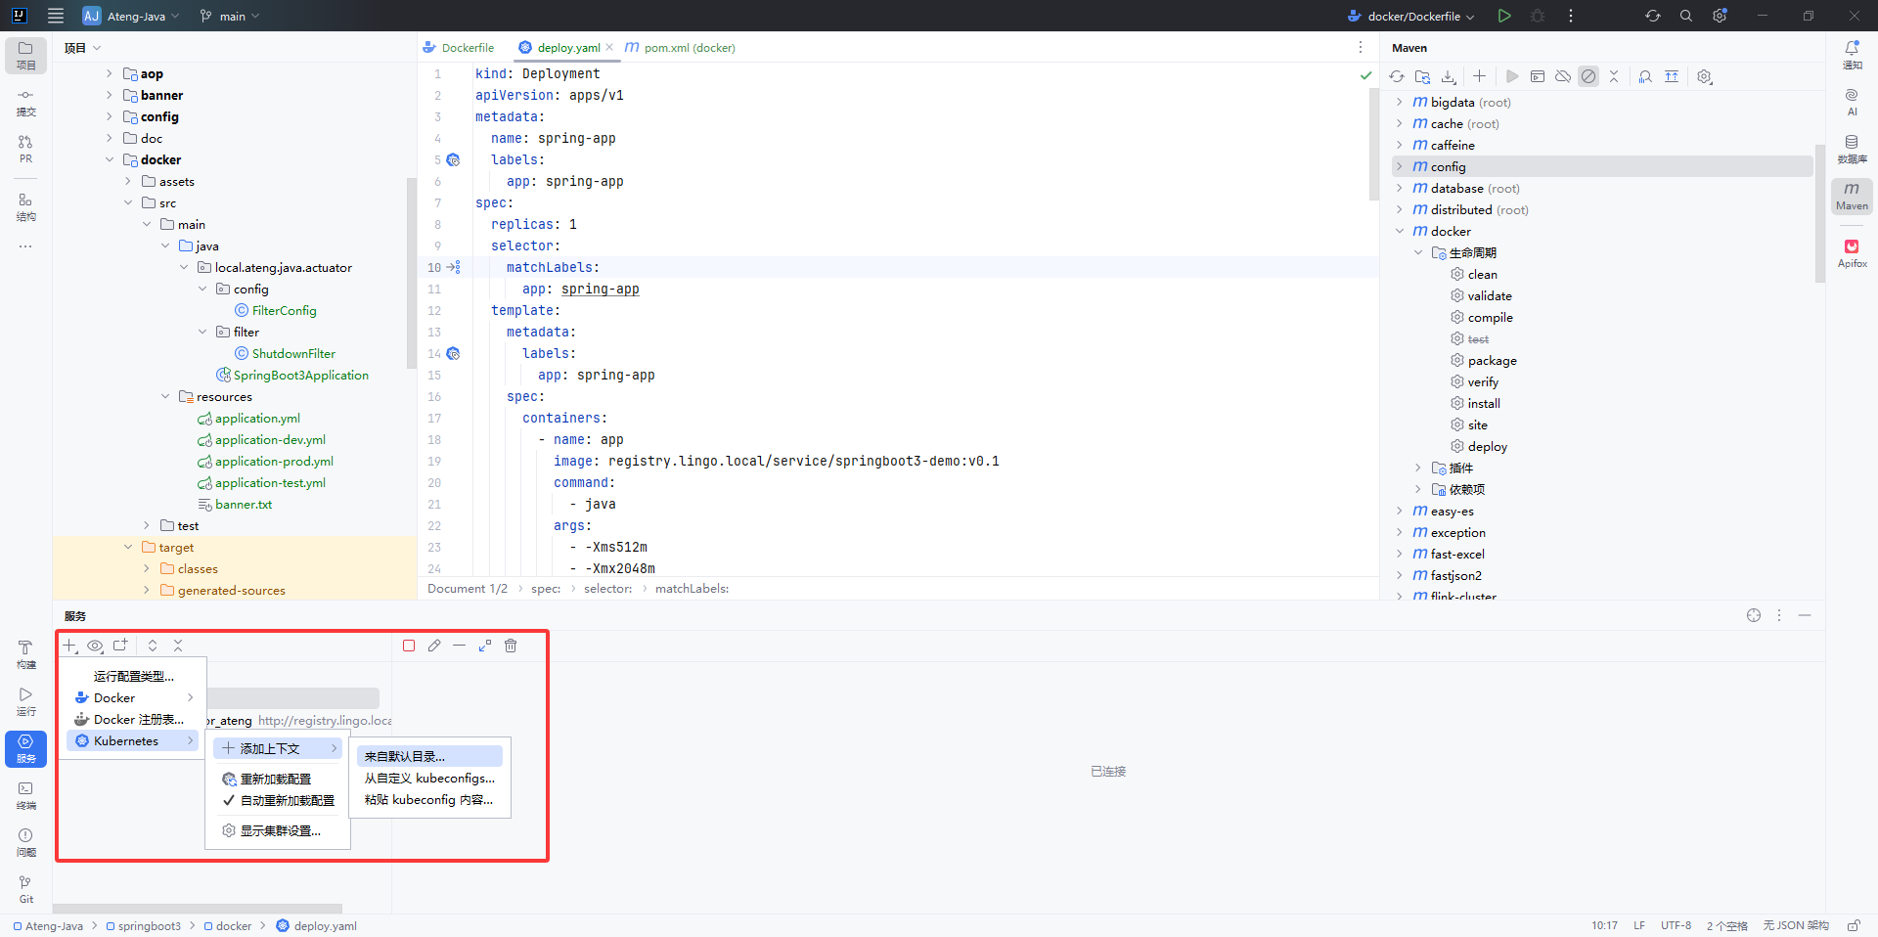Click the Maven reload projects icon
The width and height of the screenshot is (1878, 937).
1397,76
